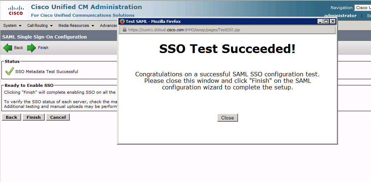Click the "SSO Test Succeeded!" heading

point(227,49)
